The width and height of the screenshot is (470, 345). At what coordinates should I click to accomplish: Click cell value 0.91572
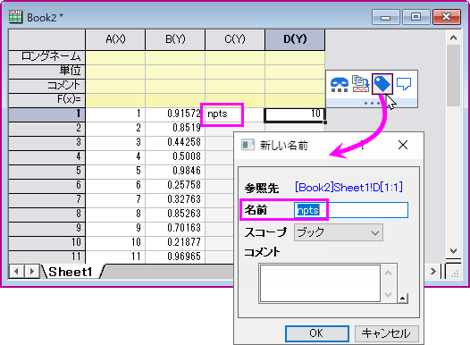click(x=175, y=114)
